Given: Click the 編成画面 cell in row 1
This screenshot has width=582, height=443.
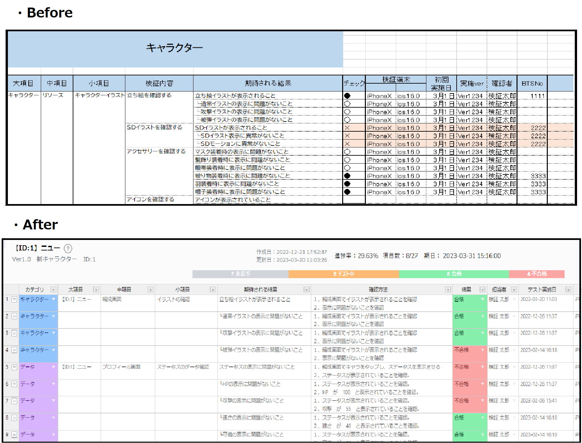Looking at the screenshot, I should click(x=128, y=303).
